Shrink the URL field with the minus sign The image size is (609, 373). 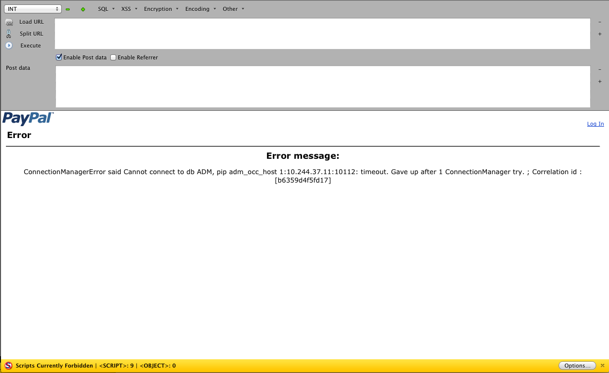(600, 22)
